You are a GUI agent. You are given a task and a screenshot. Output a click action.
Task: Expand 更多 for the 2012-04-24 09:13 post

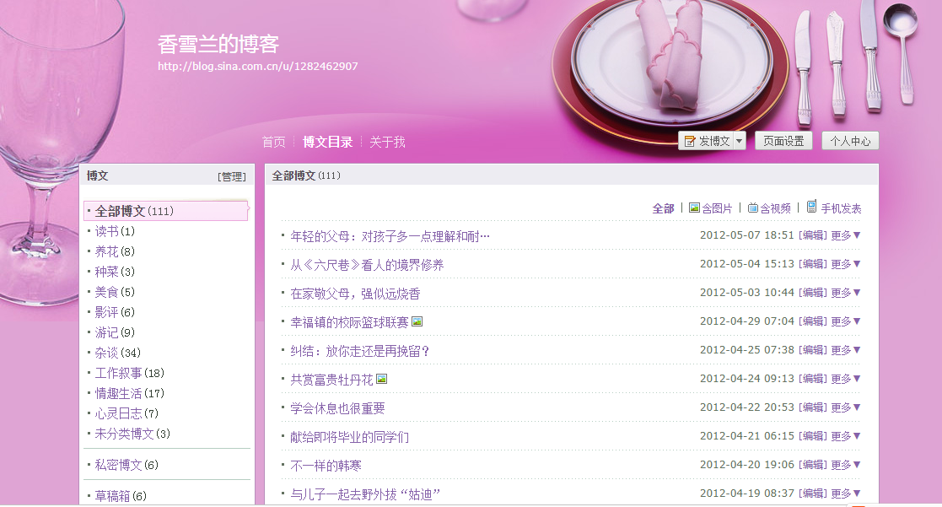(x=846, y=379)
